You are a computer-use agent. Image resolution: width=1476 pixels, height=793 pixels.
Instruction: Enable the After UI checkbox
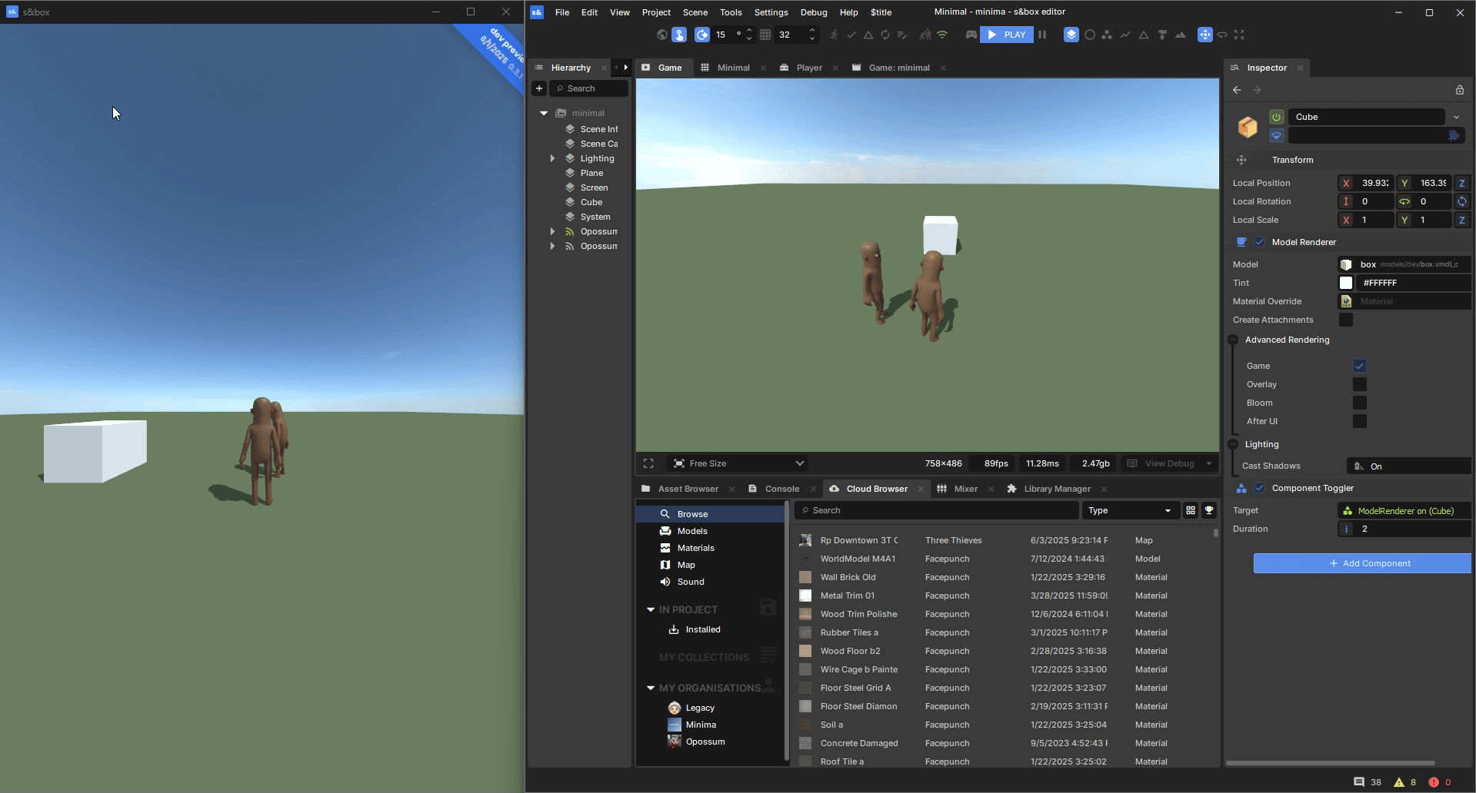point(1360,421)
